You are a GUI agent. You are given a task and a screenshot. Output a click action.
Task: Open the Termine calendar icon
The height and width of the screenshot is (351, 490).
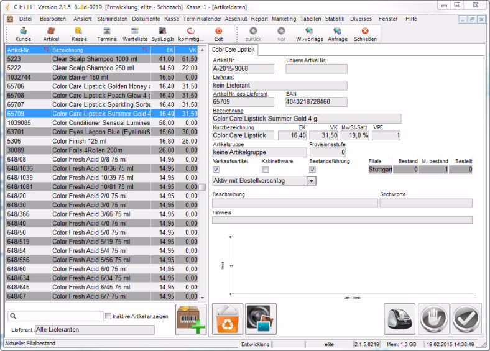coord(107,34)
